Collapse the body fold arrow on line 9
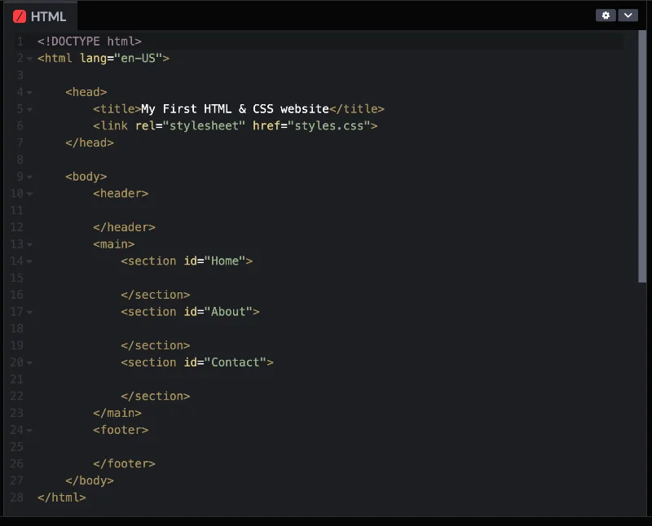 (29, 178)
